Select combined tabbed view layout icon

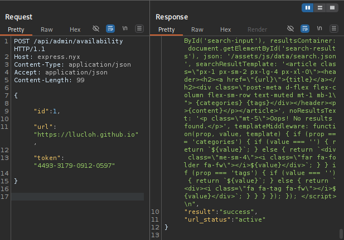pyautogui.click(x=332, y=8)
